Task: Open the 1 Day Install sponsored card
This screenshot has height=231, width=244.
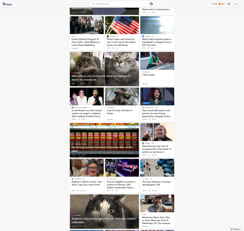Action: coord(157,69)
